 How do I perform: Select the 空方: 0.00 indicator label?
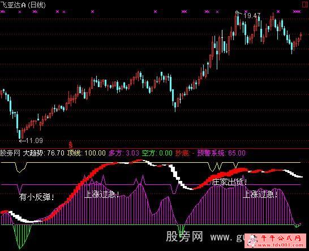click(157, 153)
